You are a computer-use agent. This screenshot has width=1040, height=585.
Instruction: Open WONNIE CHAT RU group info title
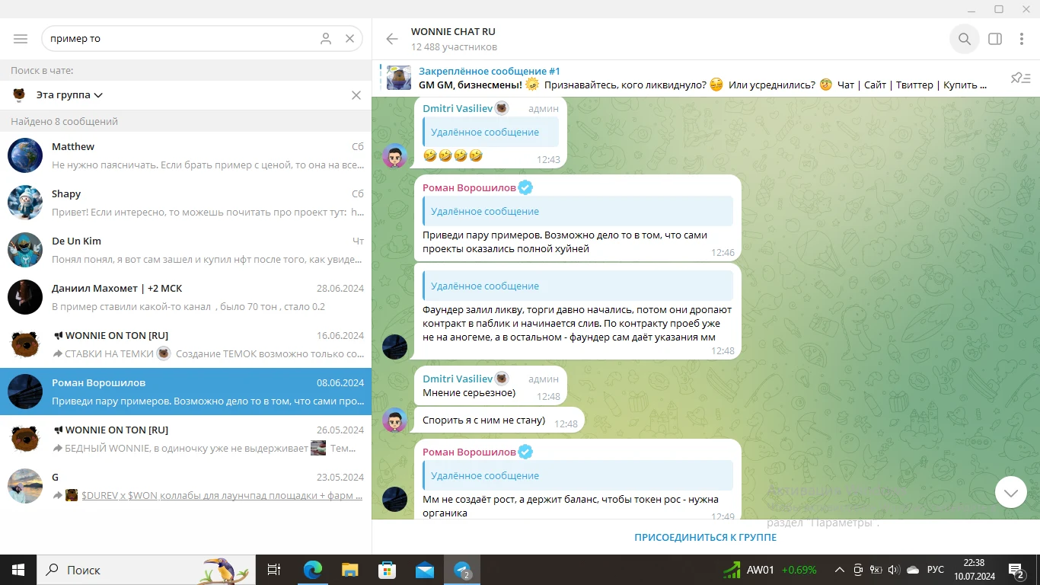coord(453,31)
